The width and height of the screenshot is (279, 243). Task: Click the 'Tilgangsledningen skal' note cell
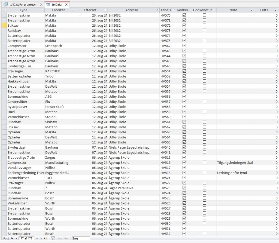click(235, 162)
